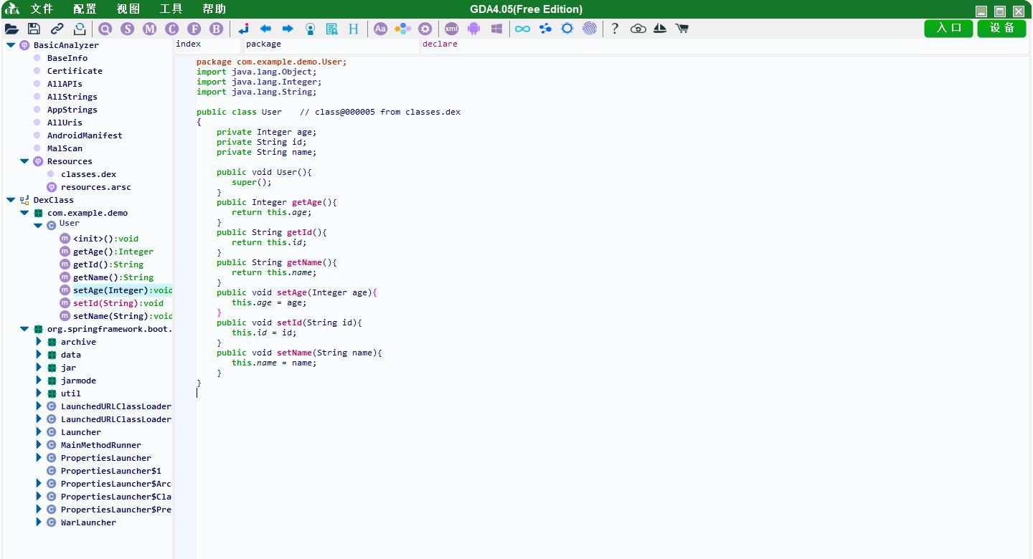
Task: Click the purple Aa text icon
Action: pos(380,29)
